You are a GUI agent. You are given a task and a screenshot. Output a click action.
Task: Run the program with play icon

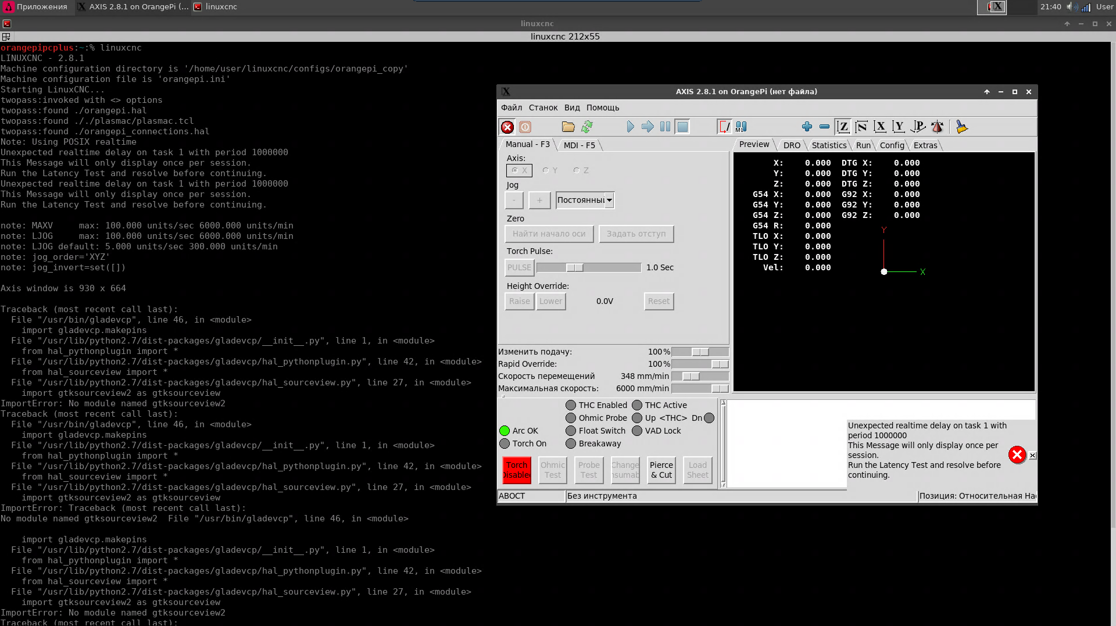630,127
